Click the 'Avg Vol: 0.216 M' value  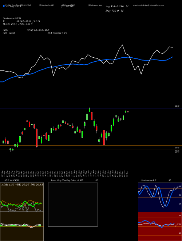pos(117,7)
